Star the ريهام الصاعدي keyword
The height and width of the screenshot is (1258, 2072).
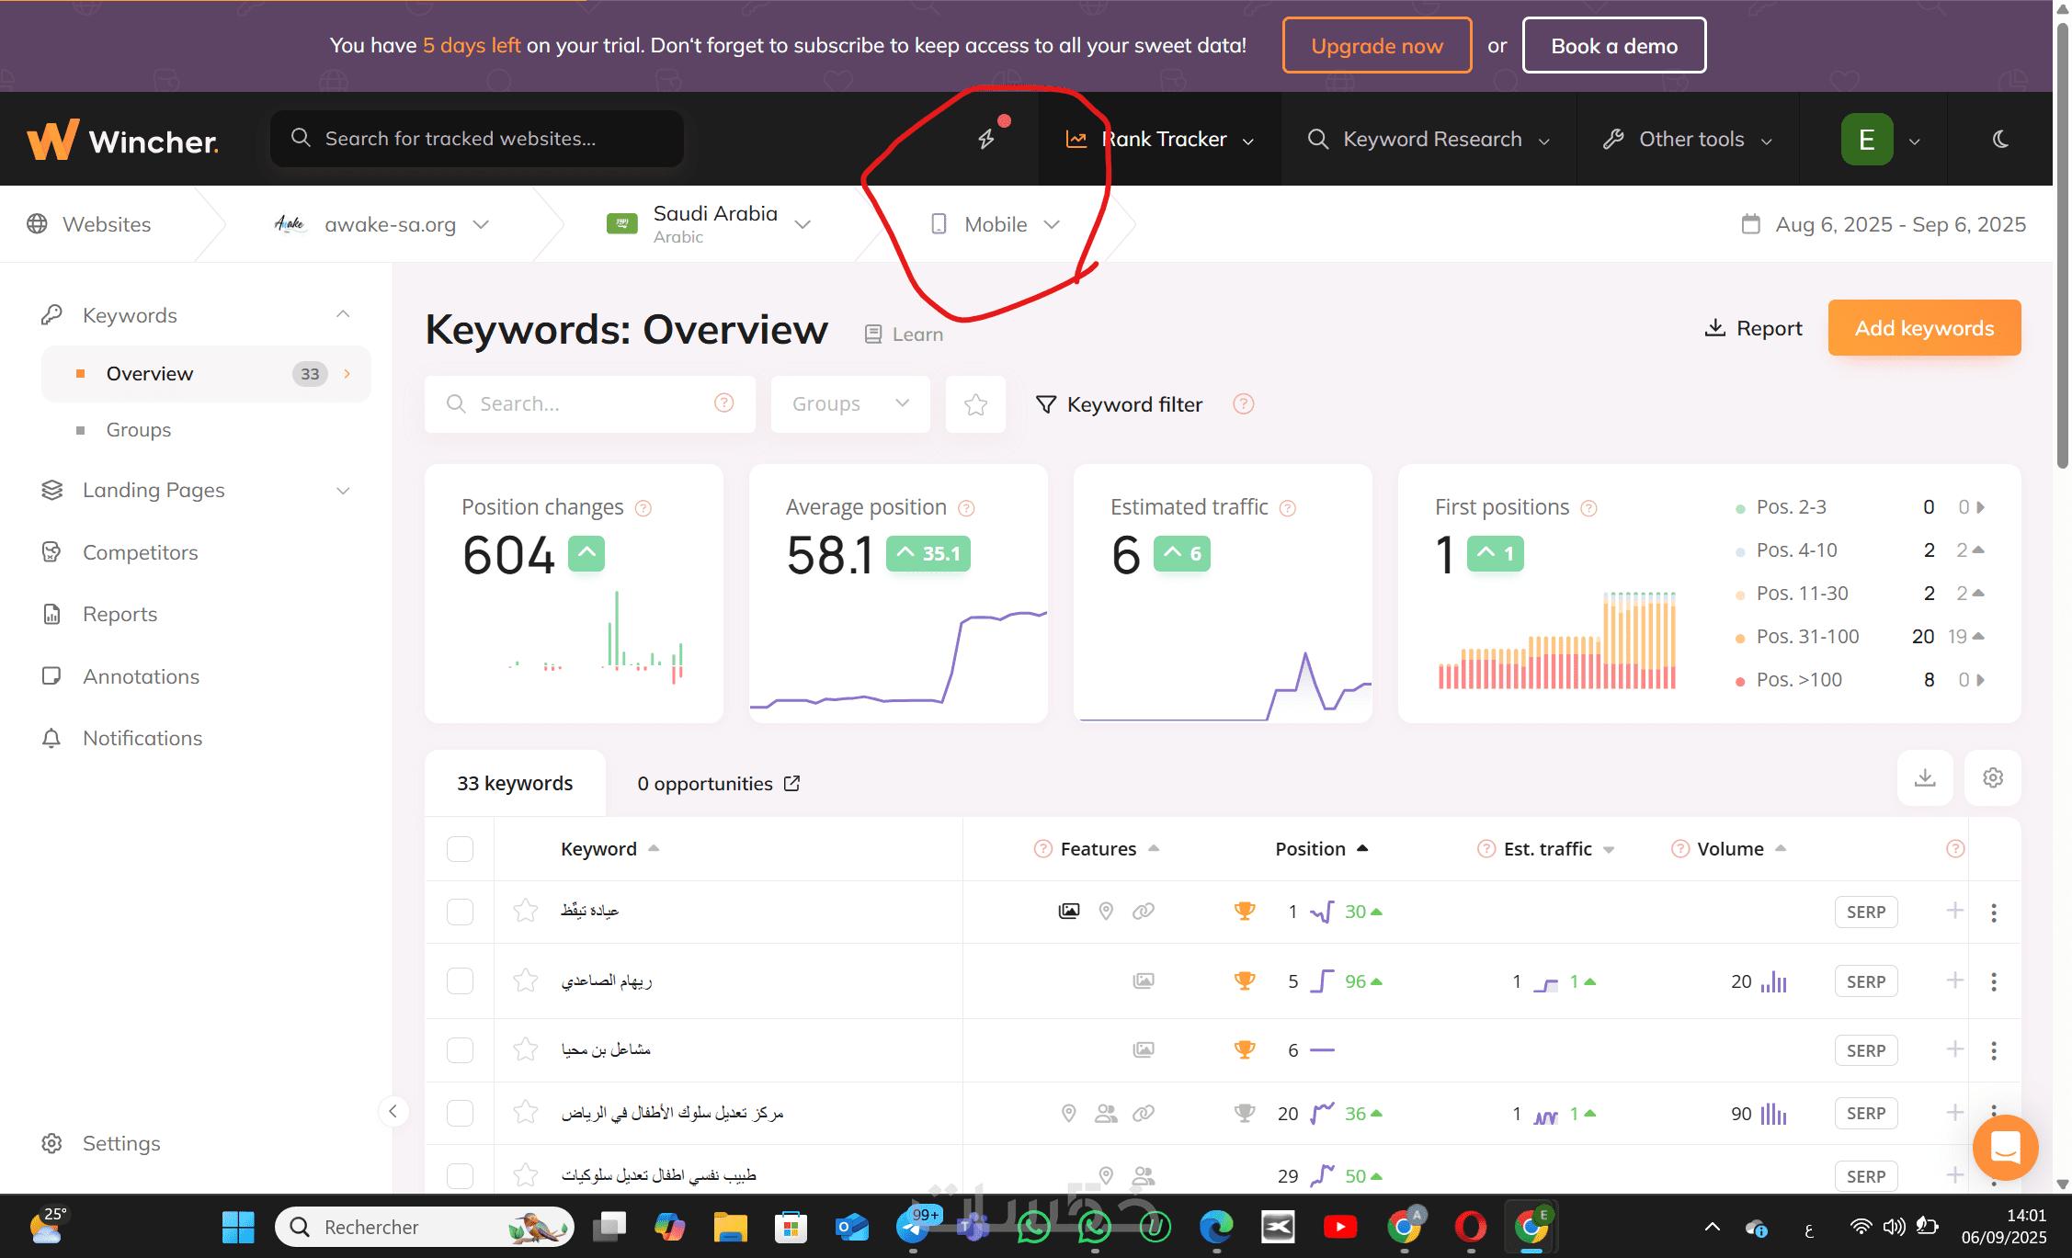click(526, 981)
